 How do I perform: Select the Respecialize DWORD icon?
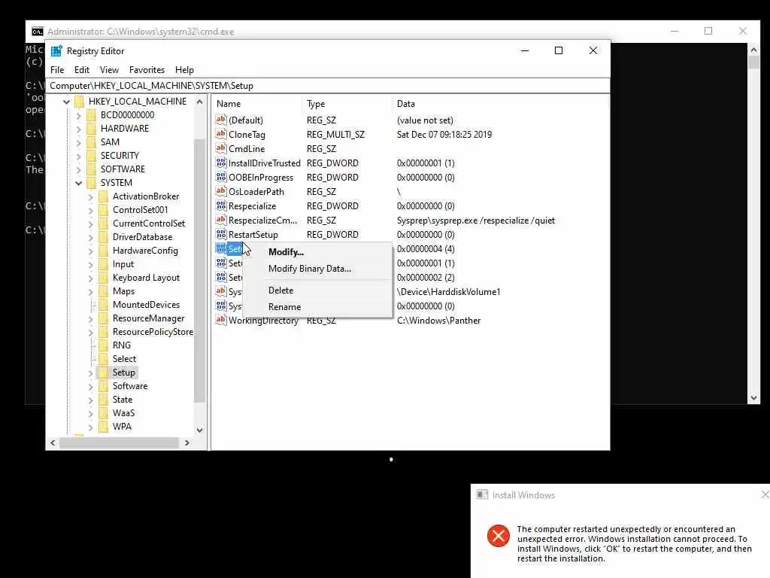coord(221,205)
